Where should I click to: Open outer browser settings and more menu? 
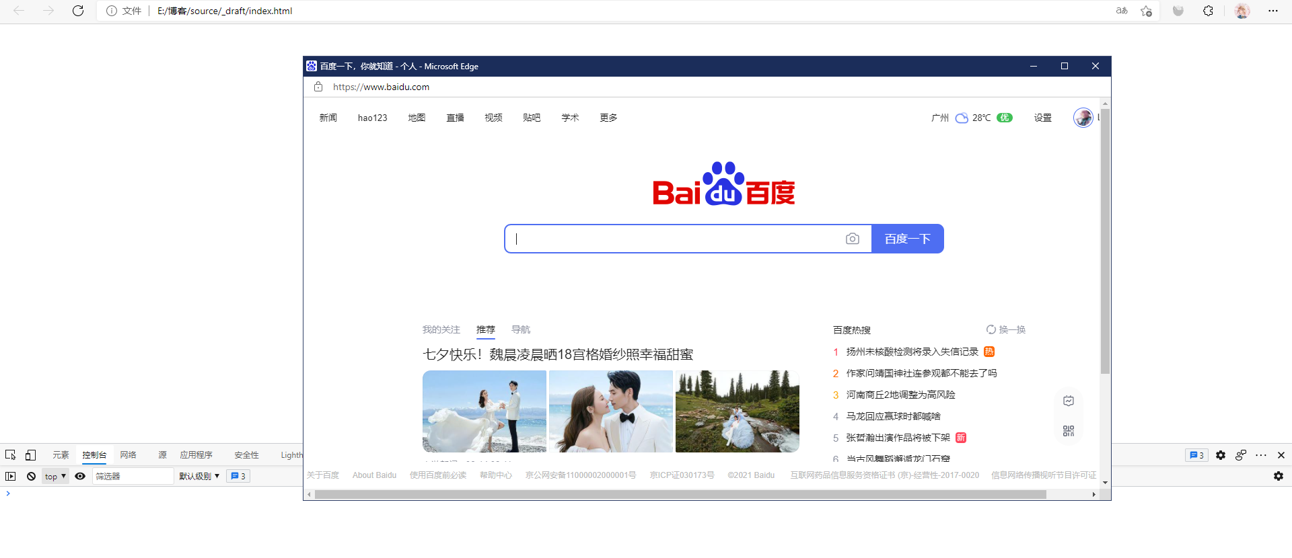coord(1273,11)
